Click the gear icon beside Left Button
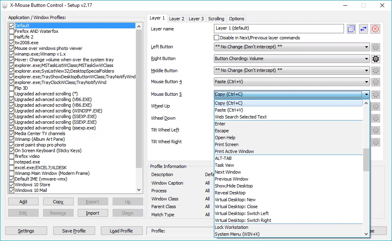This screenshot has height=241, width=392. point(376,47)
